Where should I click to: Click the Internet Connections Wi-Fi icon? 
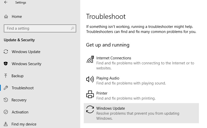[x=90, y=60]
